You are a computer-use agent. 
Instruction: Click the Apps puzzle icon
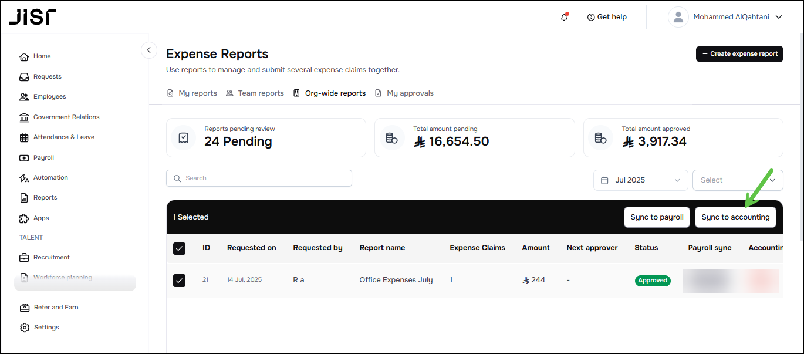click(24, 218)
